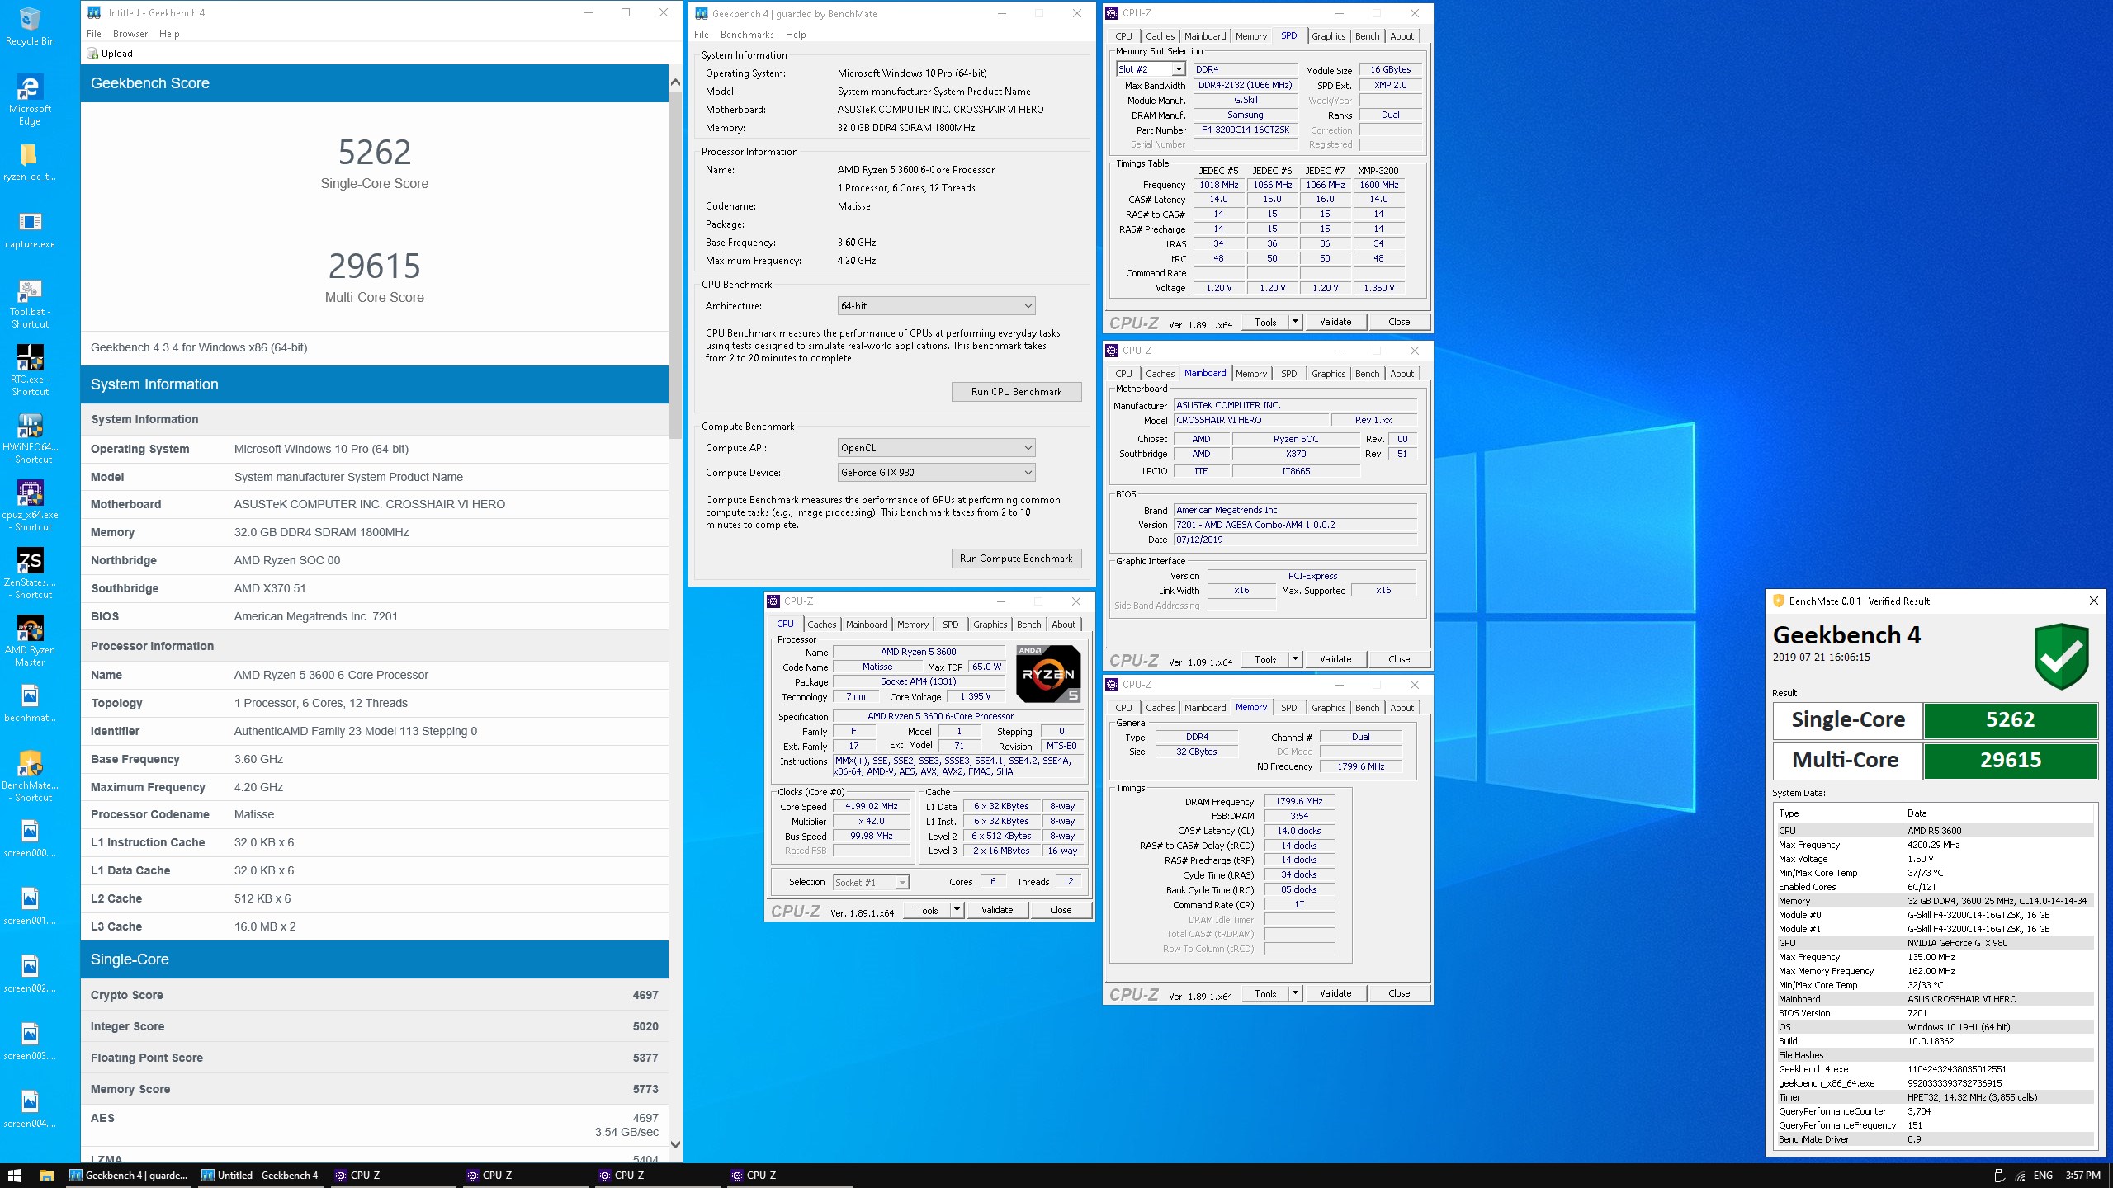Click the Multi-Core 29615 result box in BenchMate
2113x1188 pixels.
(x=2010, y=761)
